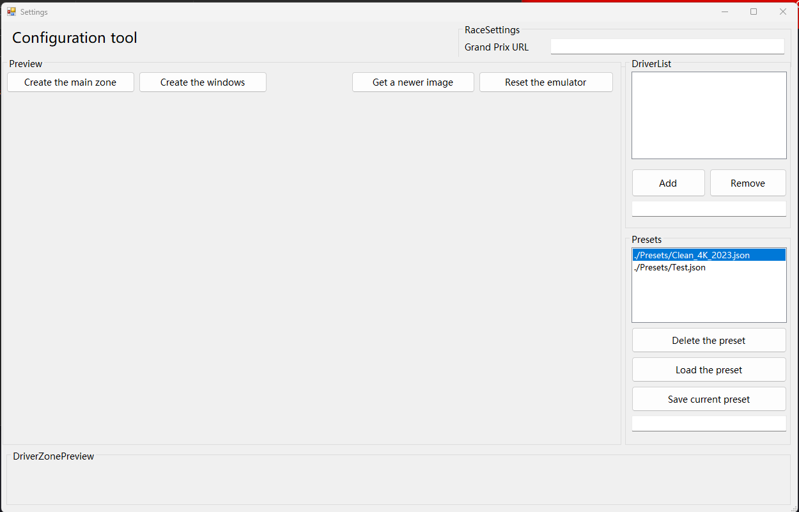The height and width of the screenshot is (512, 799).
Task: Click the Settings application icon in the title bar
Action: click(11, 12)
